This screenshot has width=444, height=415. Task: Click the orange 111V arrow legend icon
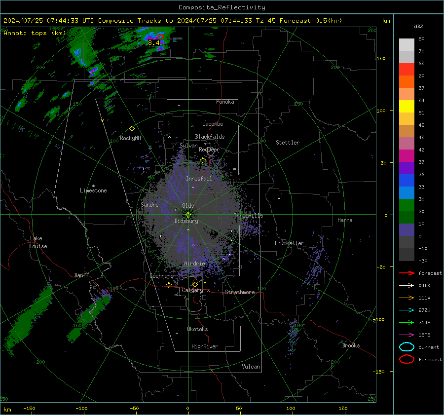click(x=407, y=298)
